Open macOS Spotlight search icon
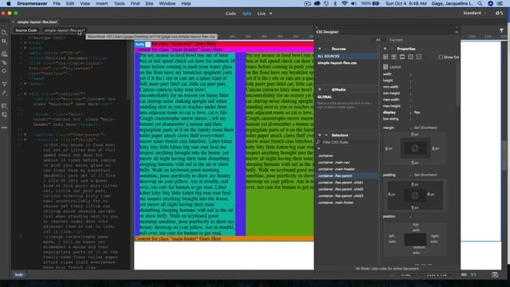 pos(480,3)
